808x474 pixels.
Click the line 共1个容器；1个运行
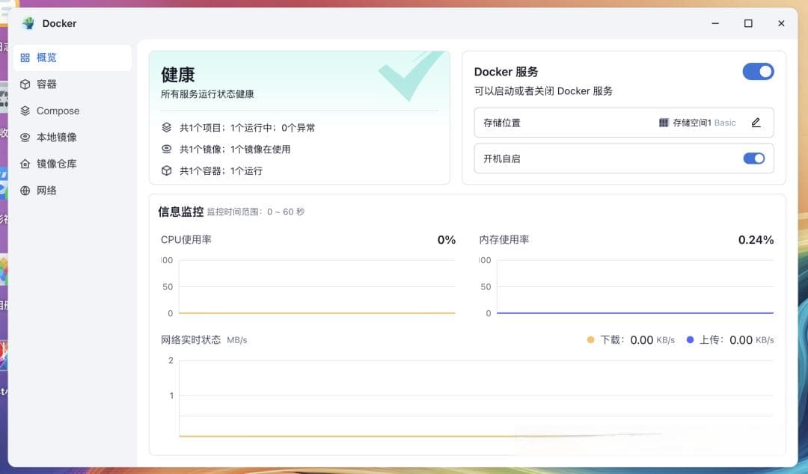point(221,171)
